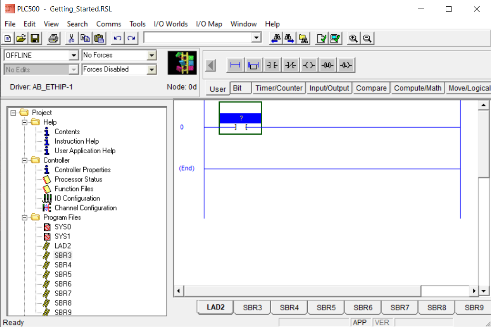Collapse the Program Files folder
The width and height of the screenshot is (491, 327).
point(24,218)
